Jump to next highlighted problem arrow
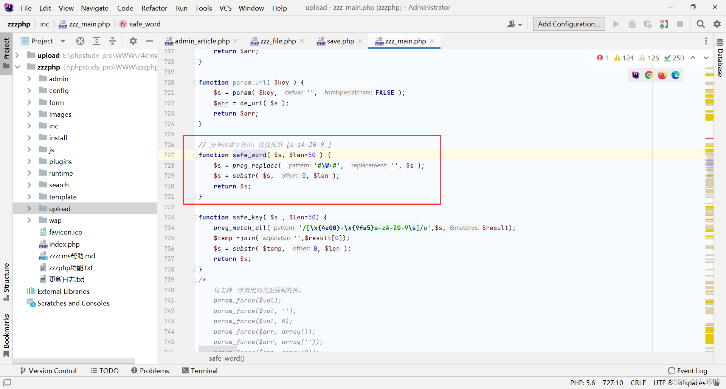Viewport: 726px width, 389px height. pyautogui.click(x=706, y=58)
